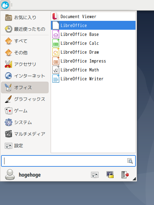Show the すべて applications category

25,41
